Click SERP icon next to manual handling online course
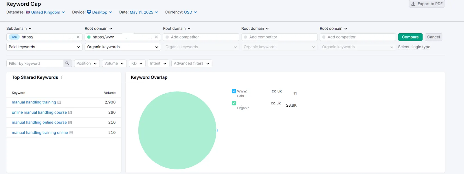Image resolution: width=464 pixels, height=174 pixels. tap(70, 123)
